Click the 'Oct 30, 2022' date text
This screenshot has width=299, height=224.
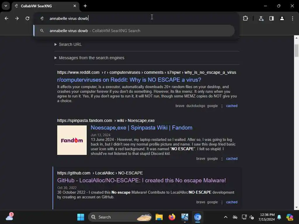coord(67,188)
